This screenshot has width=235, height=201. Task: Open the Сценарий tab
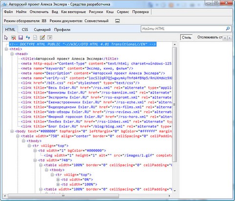[x=42, y=30]
